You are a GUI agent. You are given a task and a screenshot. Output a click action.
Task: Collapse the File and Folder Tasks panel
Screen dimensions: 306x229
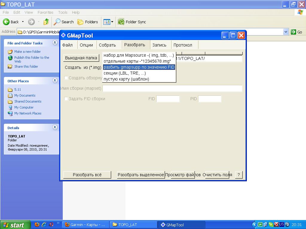click(55, 43)
